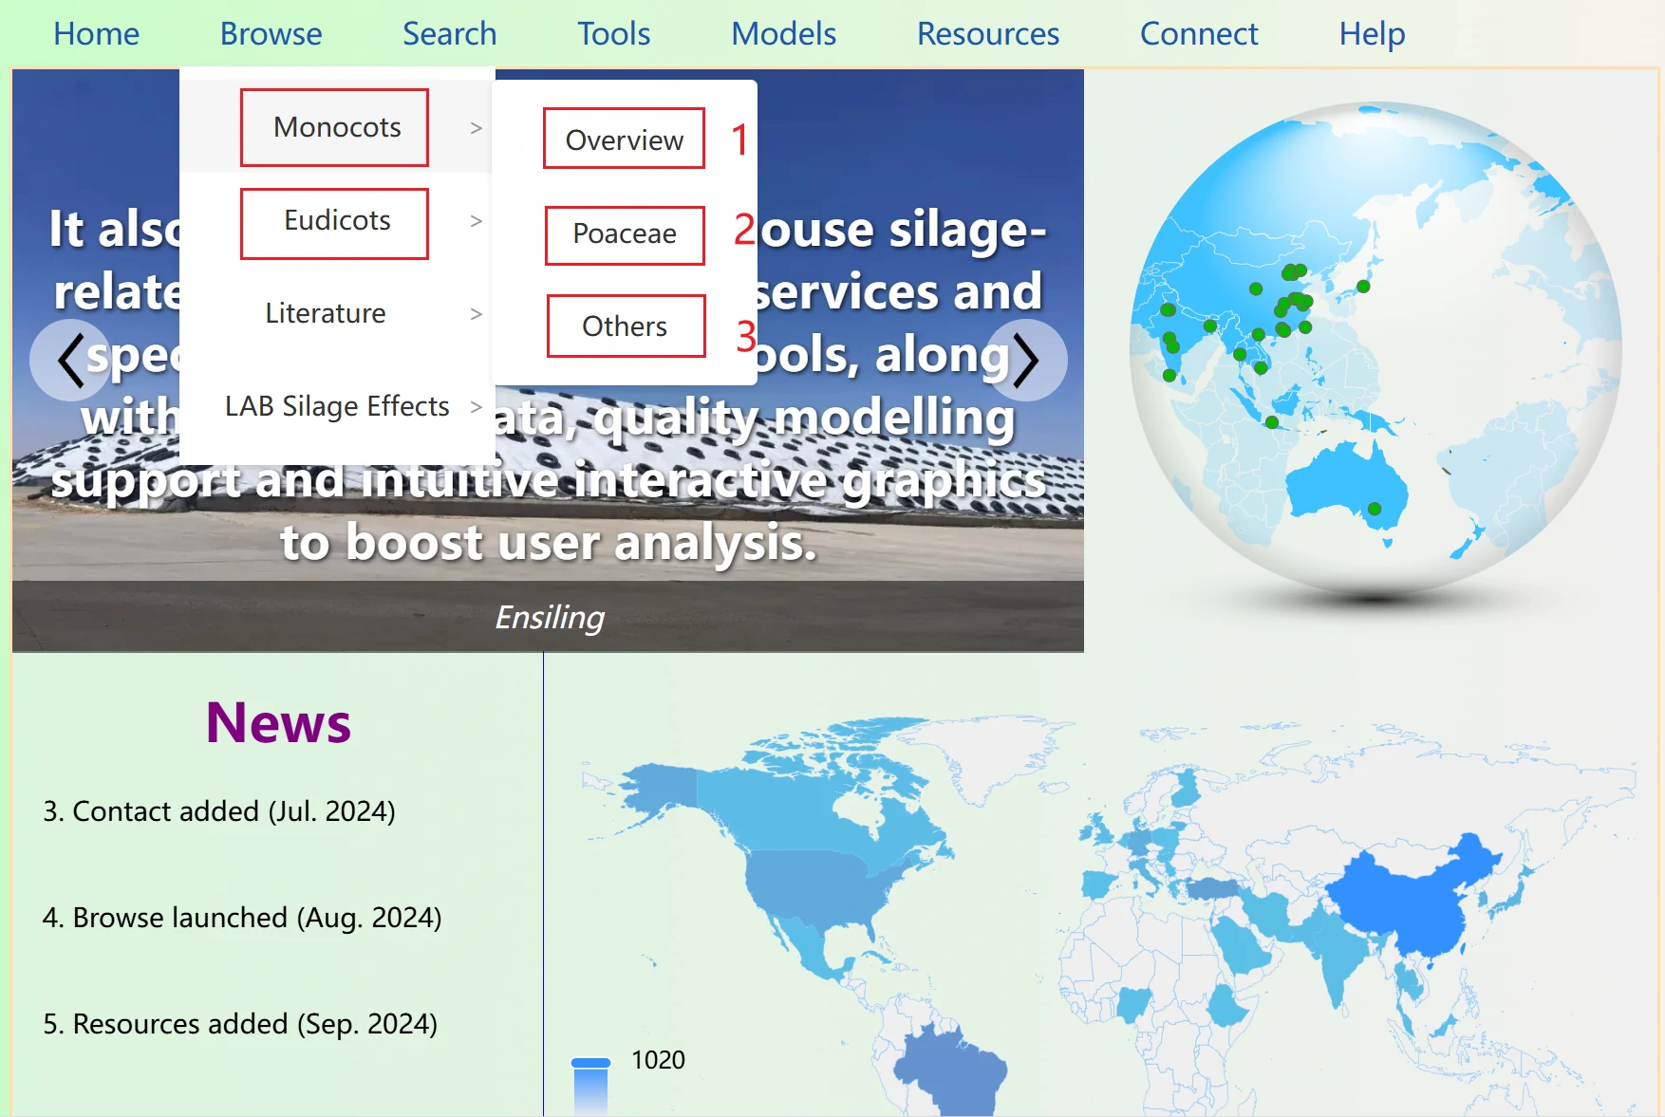Expand the Monocots submenu chevron
This screenshot has height=1117, width=1665.
click(476, 127)
